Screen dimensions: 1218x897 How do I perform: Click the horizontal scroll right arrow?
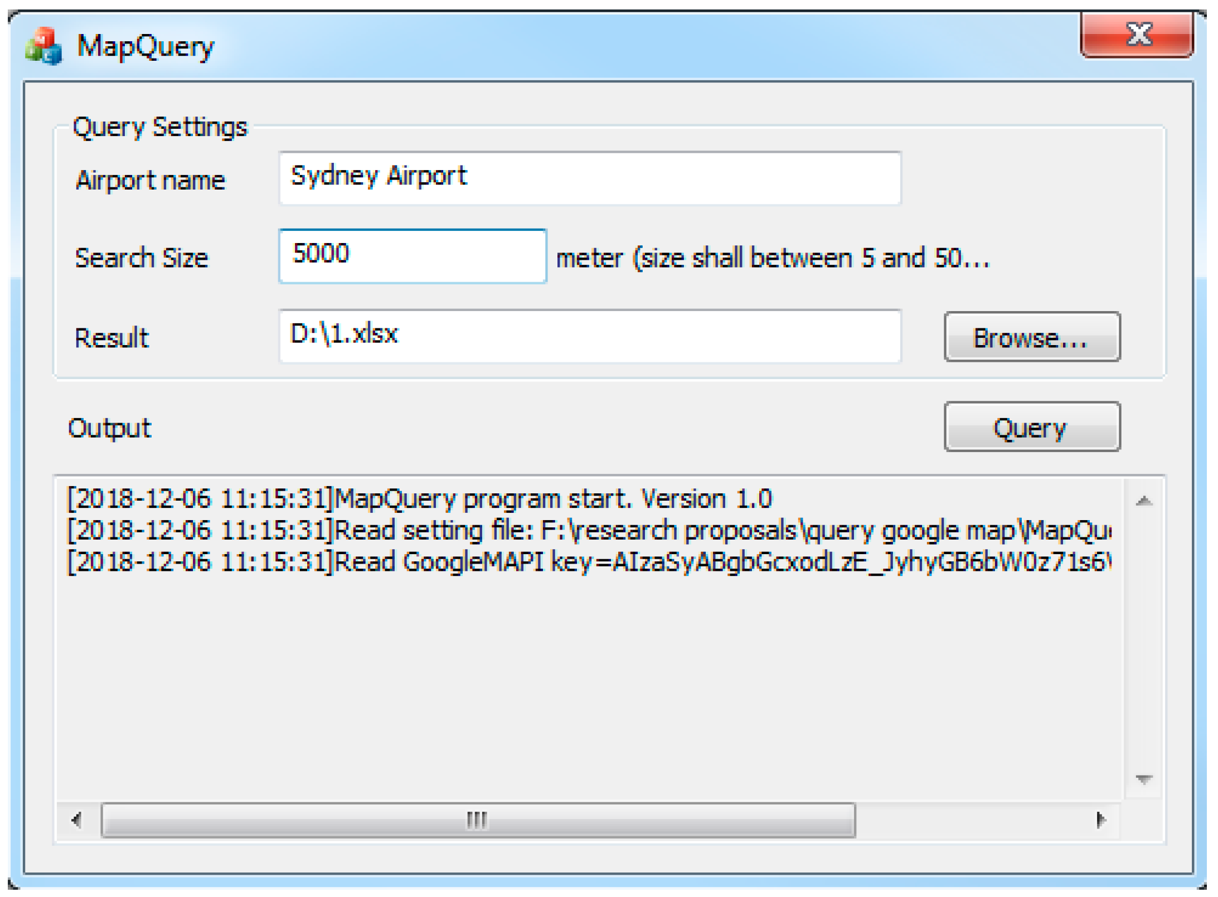(1100, 820)
